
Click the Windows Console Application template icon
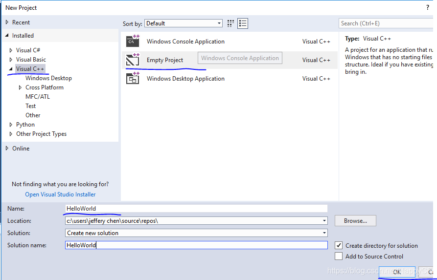133,41
